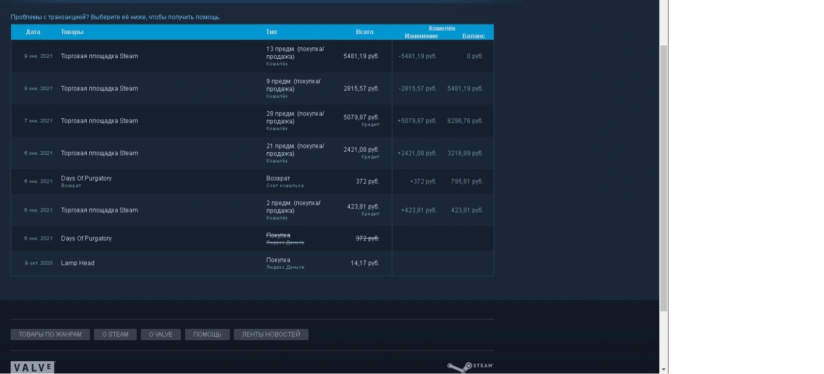Click the 3216,89 руб. balance
The image size is (824, 374).
[x=465, y=153]
